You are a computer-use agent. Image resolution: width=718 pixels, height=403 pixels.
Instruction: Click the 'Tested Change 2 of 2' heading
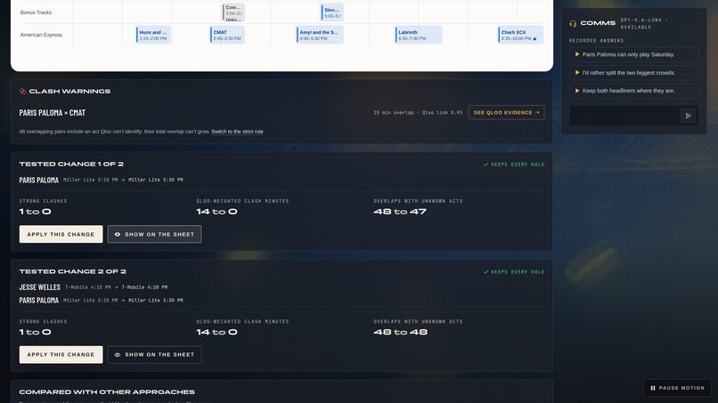pos(73,271)
